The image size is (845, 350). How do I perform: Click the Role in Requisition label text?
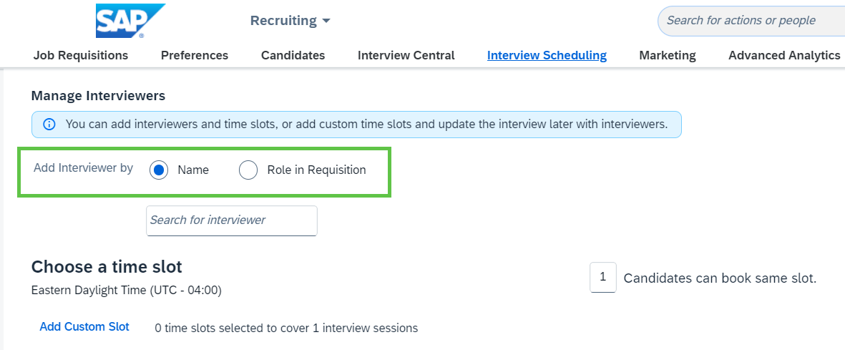click(x=316, y=170)
